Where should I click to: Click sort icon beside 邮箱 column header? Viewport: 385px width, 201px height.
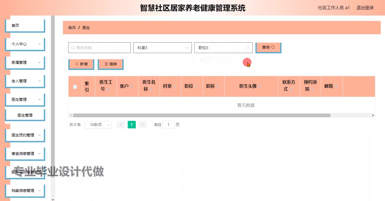click(336, 86)
